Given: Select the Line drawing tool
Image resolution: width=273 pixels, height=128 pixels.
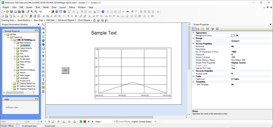Looking at the screenshot, I should (x=43, y=25).
